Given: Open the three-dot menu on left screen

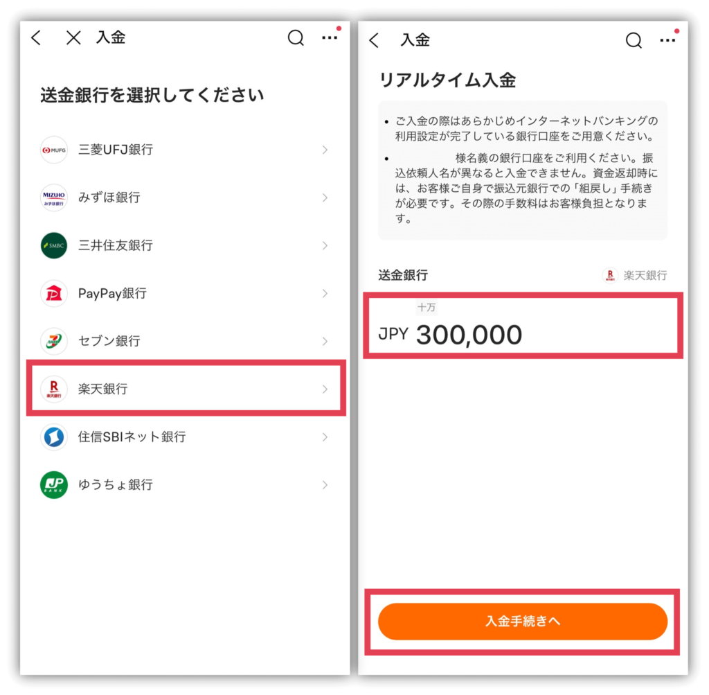Looking at the screenshot, I should pyautogui.click(x=330, y=38).
